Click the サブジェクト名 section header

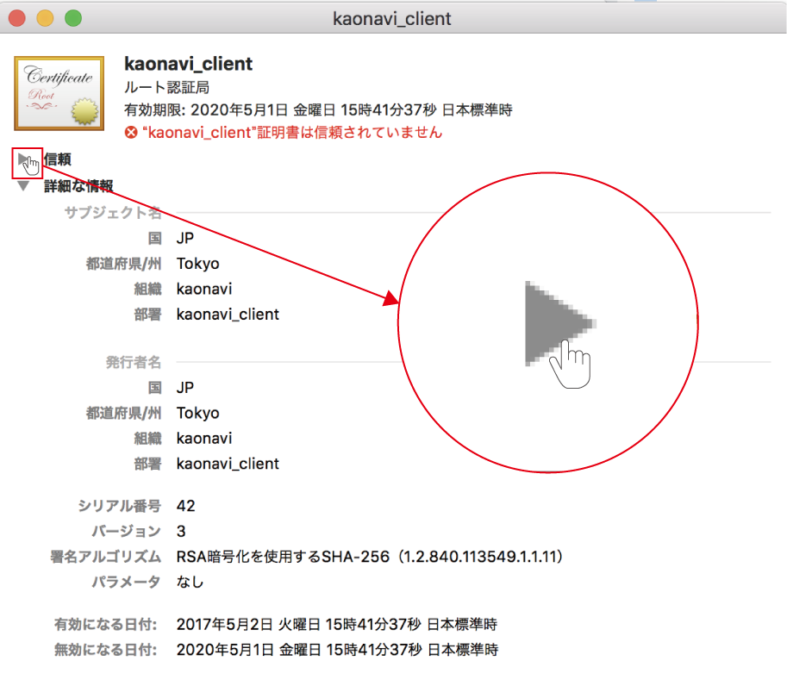[113, 213]
